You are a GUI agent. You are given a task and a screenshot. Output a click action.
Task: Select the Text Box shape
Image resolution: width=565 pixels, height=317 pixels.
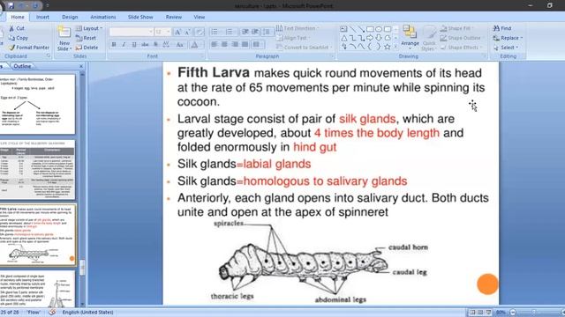tap(343, 29)
